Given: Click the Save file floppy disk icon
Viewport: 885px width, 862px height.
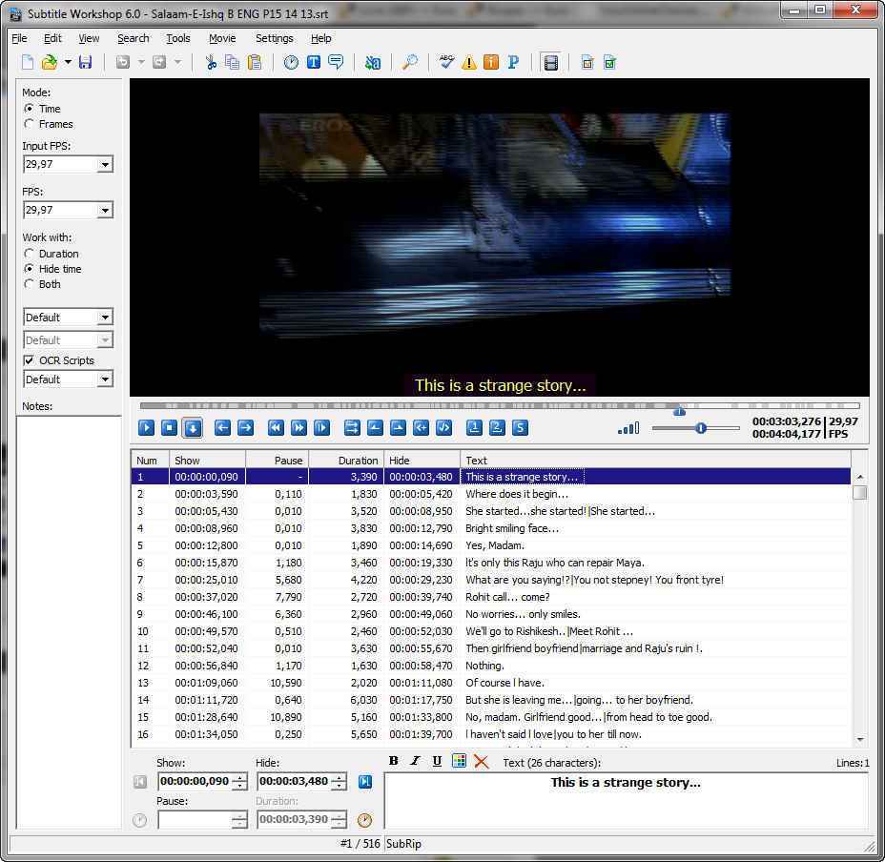Looking at the screenshot, I should point(85,63).
